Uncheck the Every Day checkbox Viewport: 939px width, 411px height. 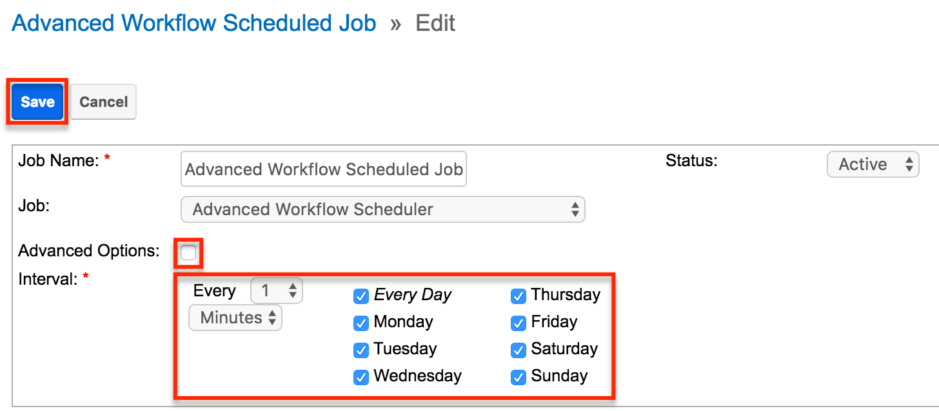coord(361,296)
